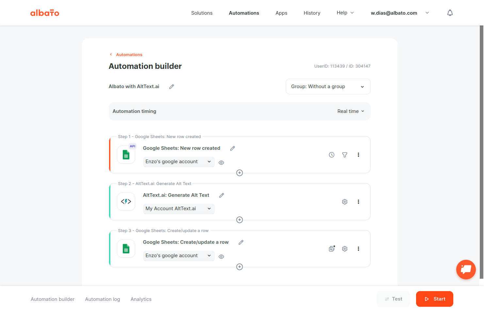The height and width of the screenshot is (312, 484).
Task: Open the live chat widget
Action: 466,270
